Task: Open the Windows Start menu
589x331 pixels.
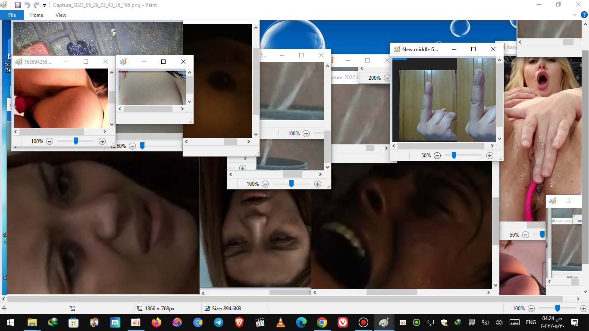Action: tap(10, 322)
